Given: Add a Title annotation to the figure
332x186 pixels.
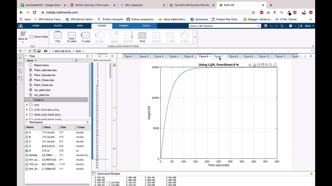Looking at the screenshot, I should (x=58, y=37).
